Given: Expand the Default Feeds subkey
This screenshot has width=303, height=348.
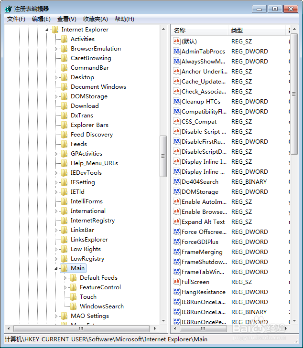Looking at the screenshot, I should pos(65,278).
